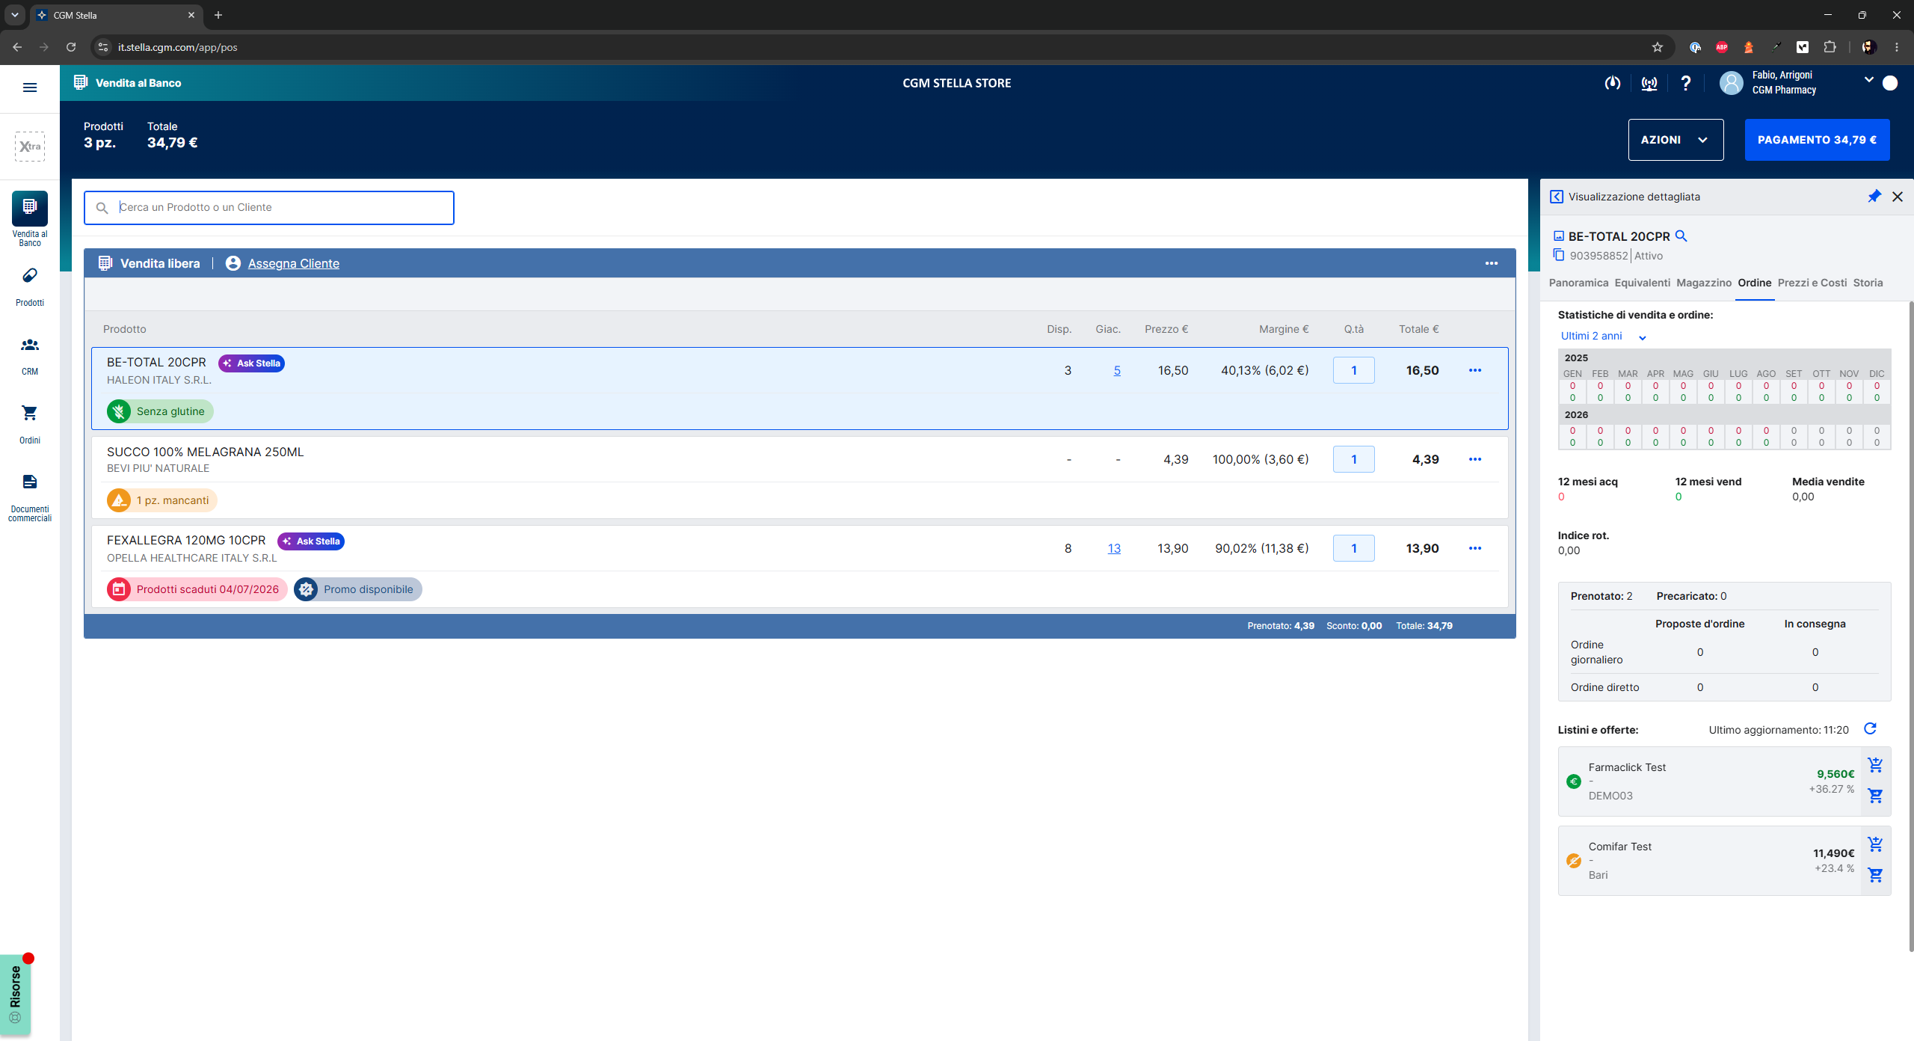Focus the Cerca un Prodotto search field
Image resolution: width=1914 pixels, height=1041 pixels.
269,207
